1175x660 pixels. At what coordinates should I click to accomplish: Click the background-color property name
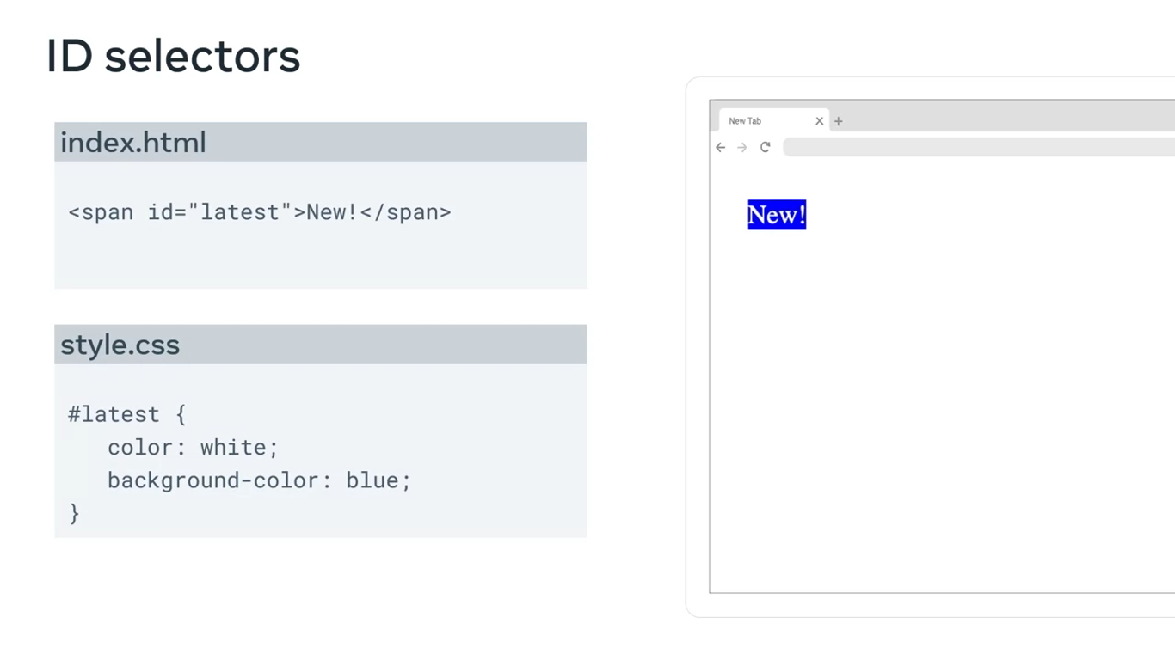click(213, 480)
